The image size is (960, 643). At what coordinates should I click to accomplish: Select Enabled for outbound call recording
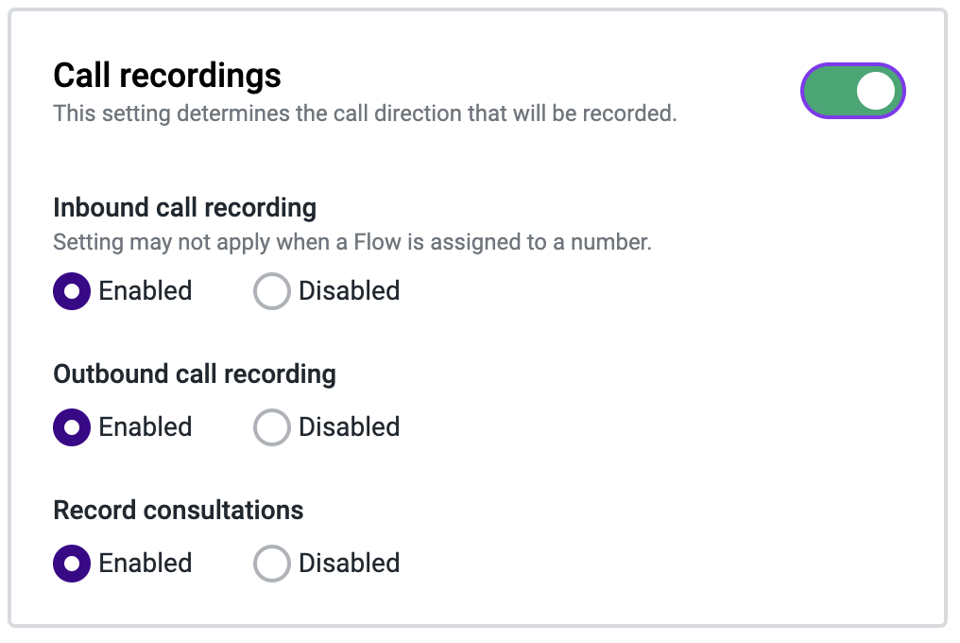point(72,427)
